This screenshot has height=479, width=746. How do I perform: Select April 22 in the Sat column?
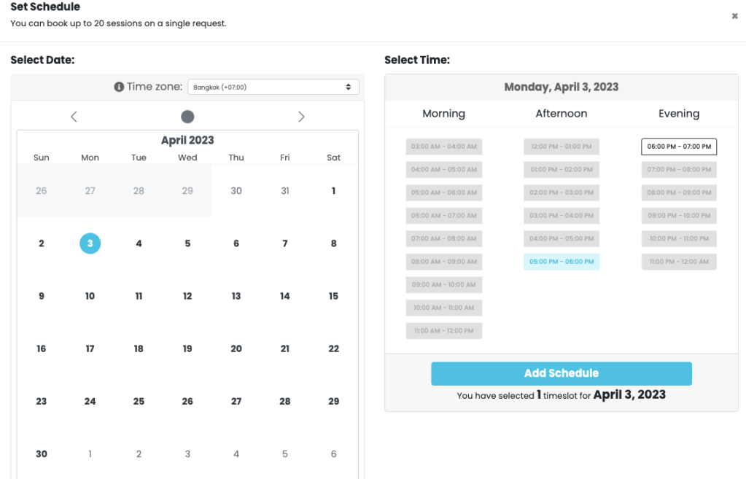pos(333,348)
